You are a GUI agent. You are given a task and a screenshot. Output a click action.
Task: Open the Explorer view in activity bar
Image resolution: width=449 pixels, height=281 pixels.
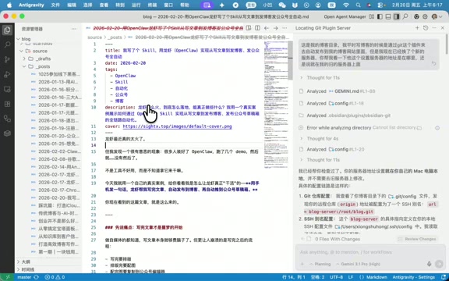click(7, 30)
